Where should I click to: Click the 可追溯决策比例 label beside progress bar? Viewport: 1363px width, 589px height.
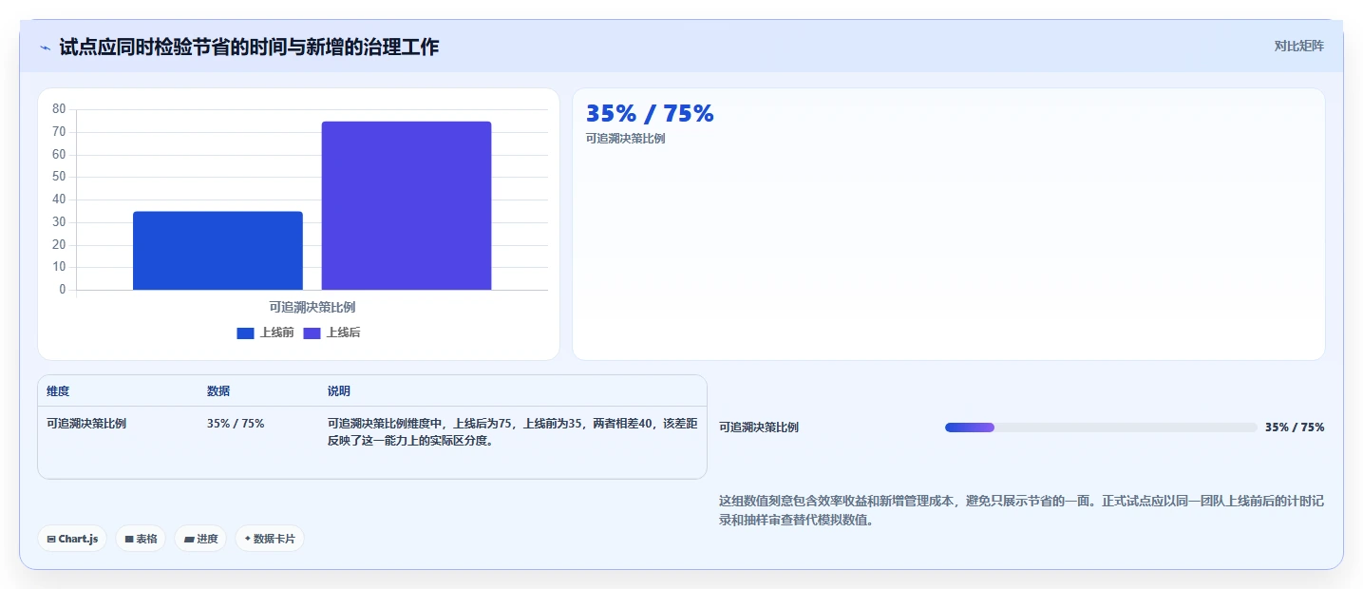click(759, 427)
